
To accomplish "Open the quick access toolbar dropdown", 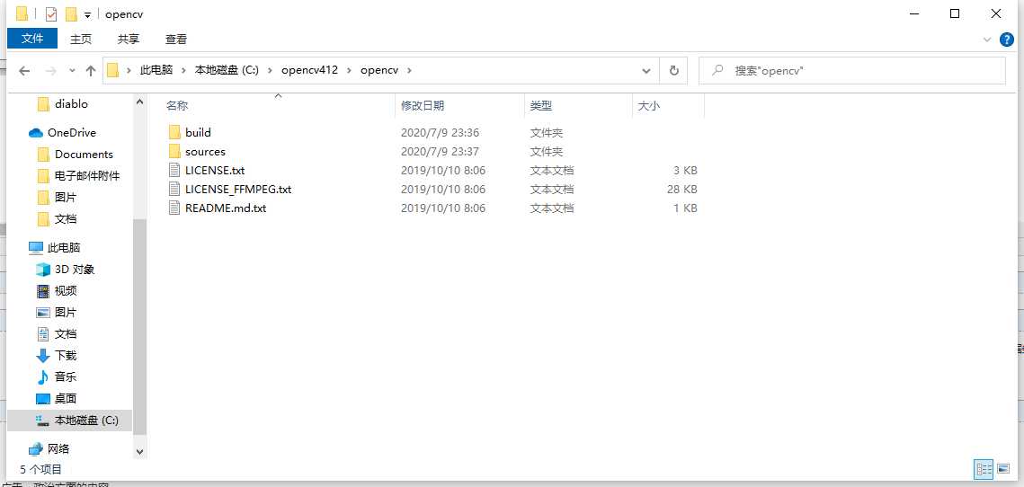I will tap(87, 15).
